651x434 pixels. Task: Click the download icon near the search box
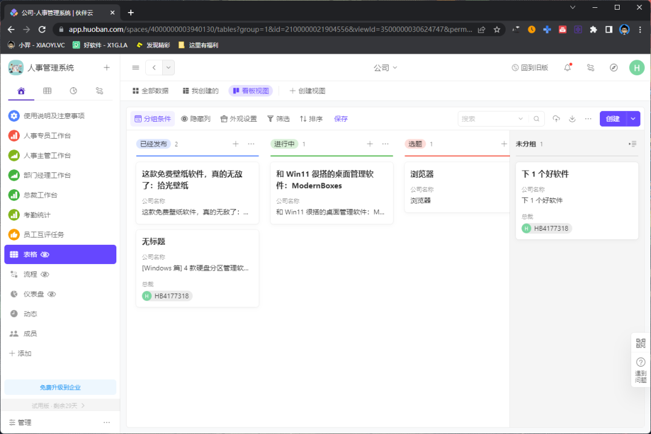(x=571, y=119)
